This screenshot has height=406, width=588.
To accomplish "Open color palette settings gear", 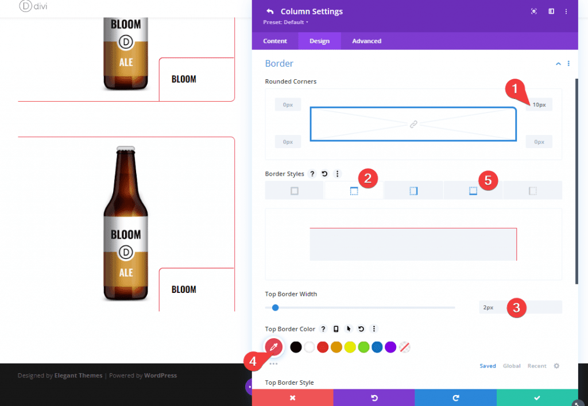I will pyautogui.click(x=556, y=366).
